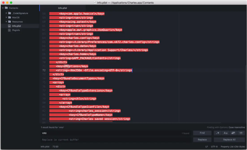Click the MacOS folder icon

pyautogui.click(x=10, y=18)
